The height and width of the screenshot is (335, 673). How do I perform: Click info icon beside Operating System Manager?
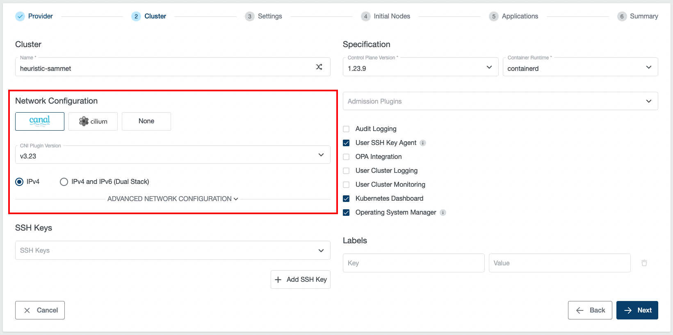pos(443,213)
